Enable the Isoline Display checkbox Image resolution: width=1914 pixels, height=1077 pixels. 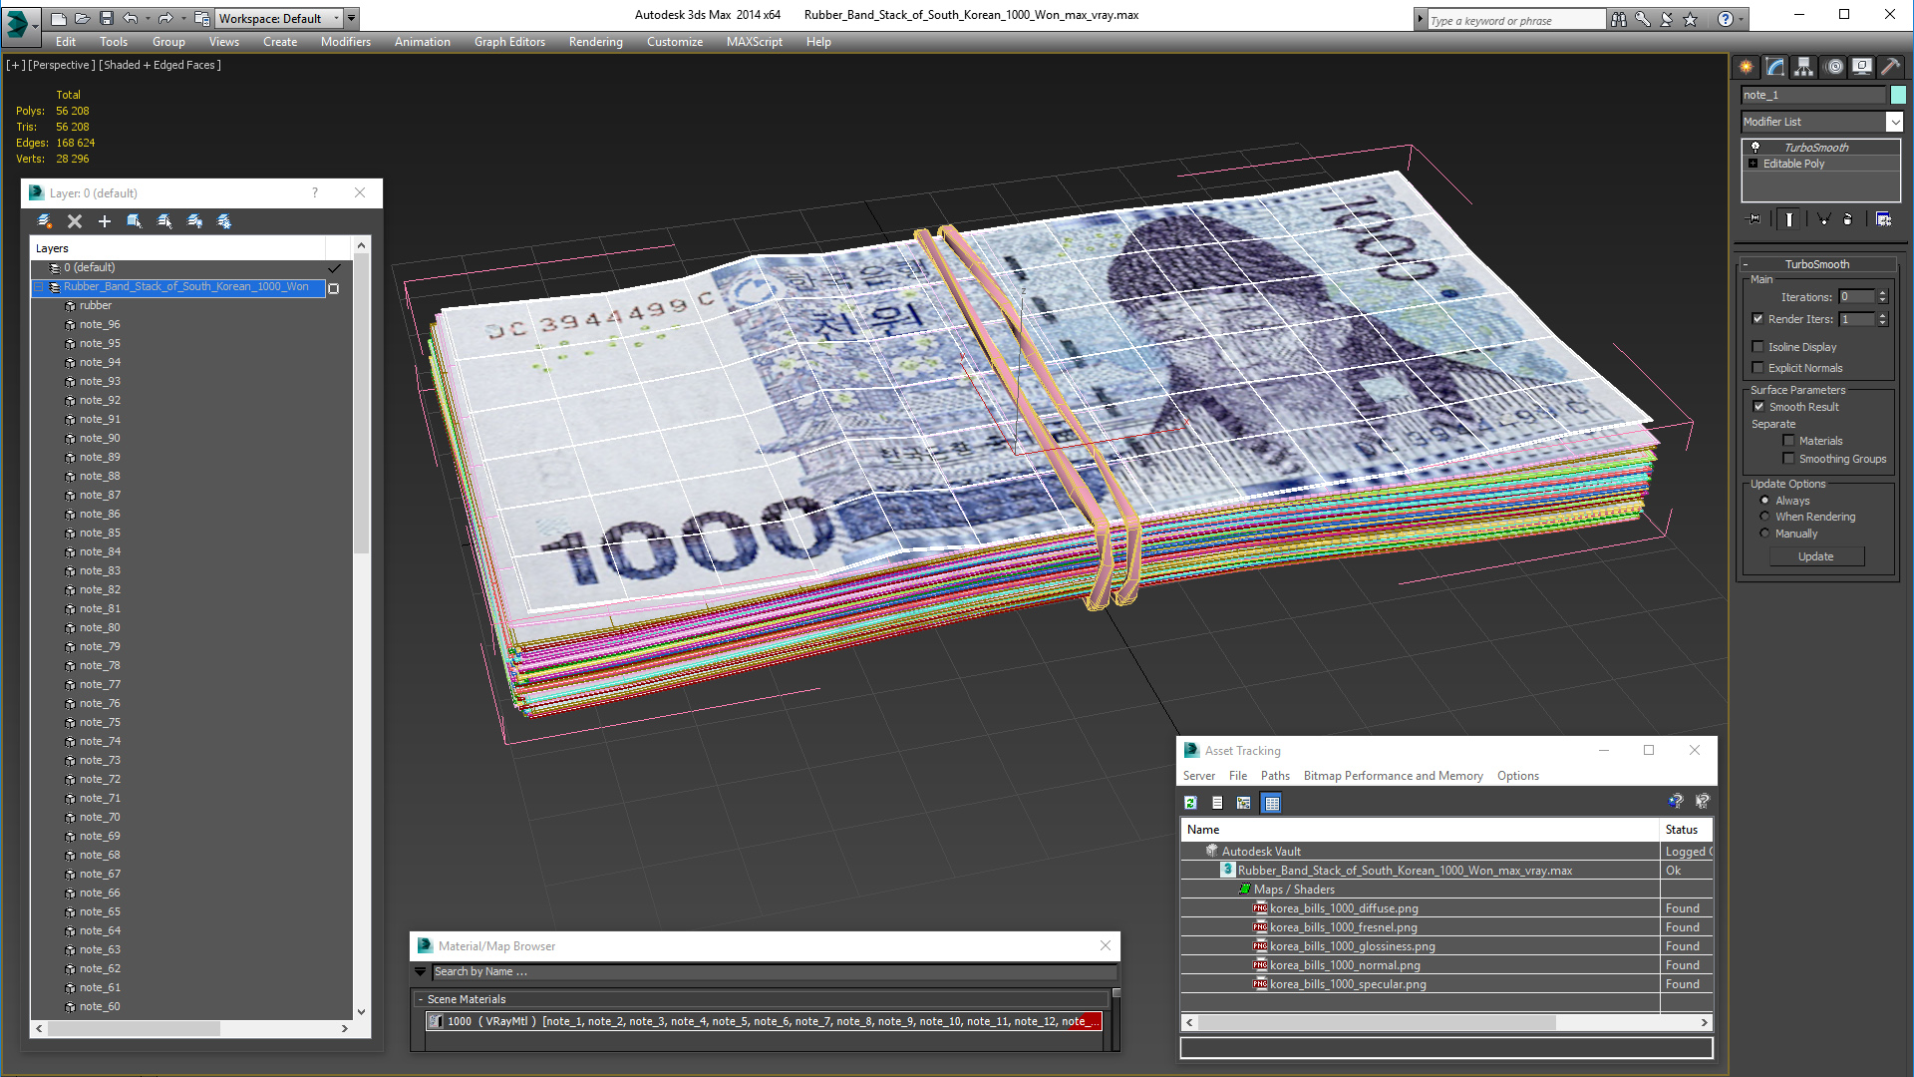[x=1758, y=347]
